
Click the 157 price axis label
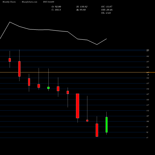point(148,62)
